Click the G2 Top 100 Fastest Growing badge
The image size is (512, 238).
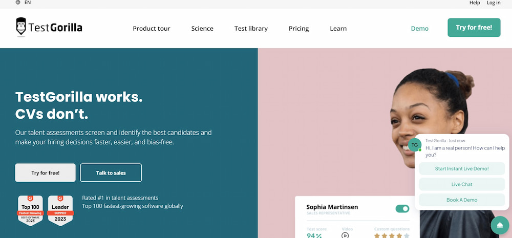30,210
